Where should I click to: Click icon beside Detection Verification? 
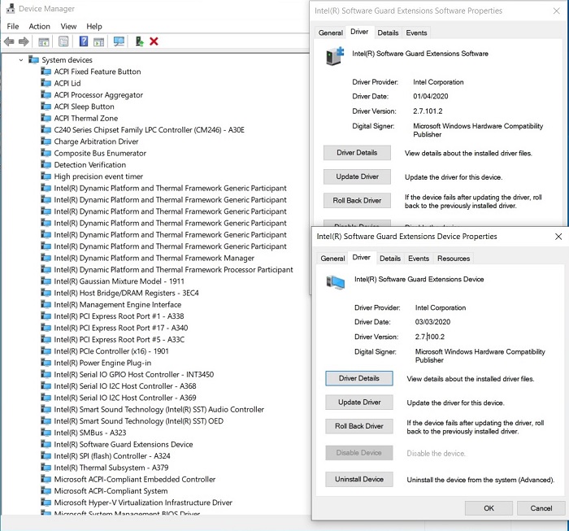pos(46,164)
